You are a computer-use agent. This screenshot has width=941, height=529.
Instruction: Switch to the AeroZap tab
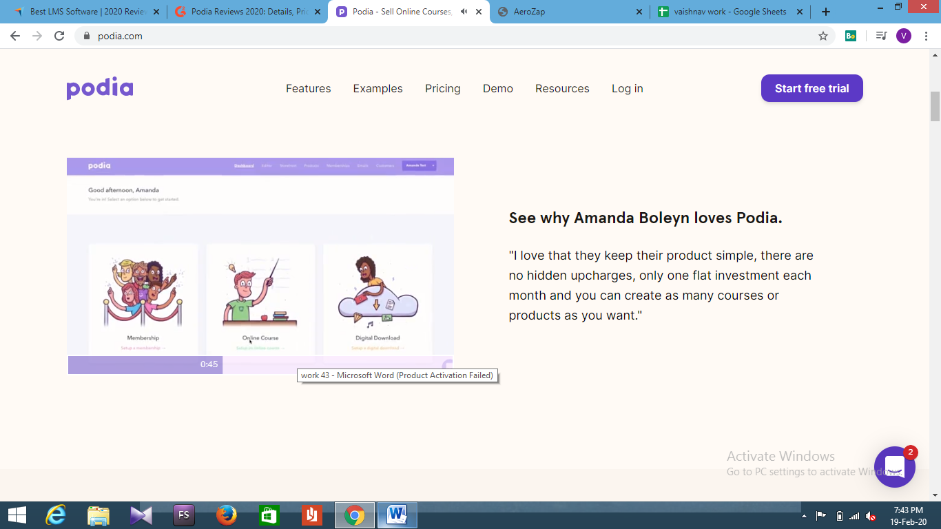coord(570,12)
